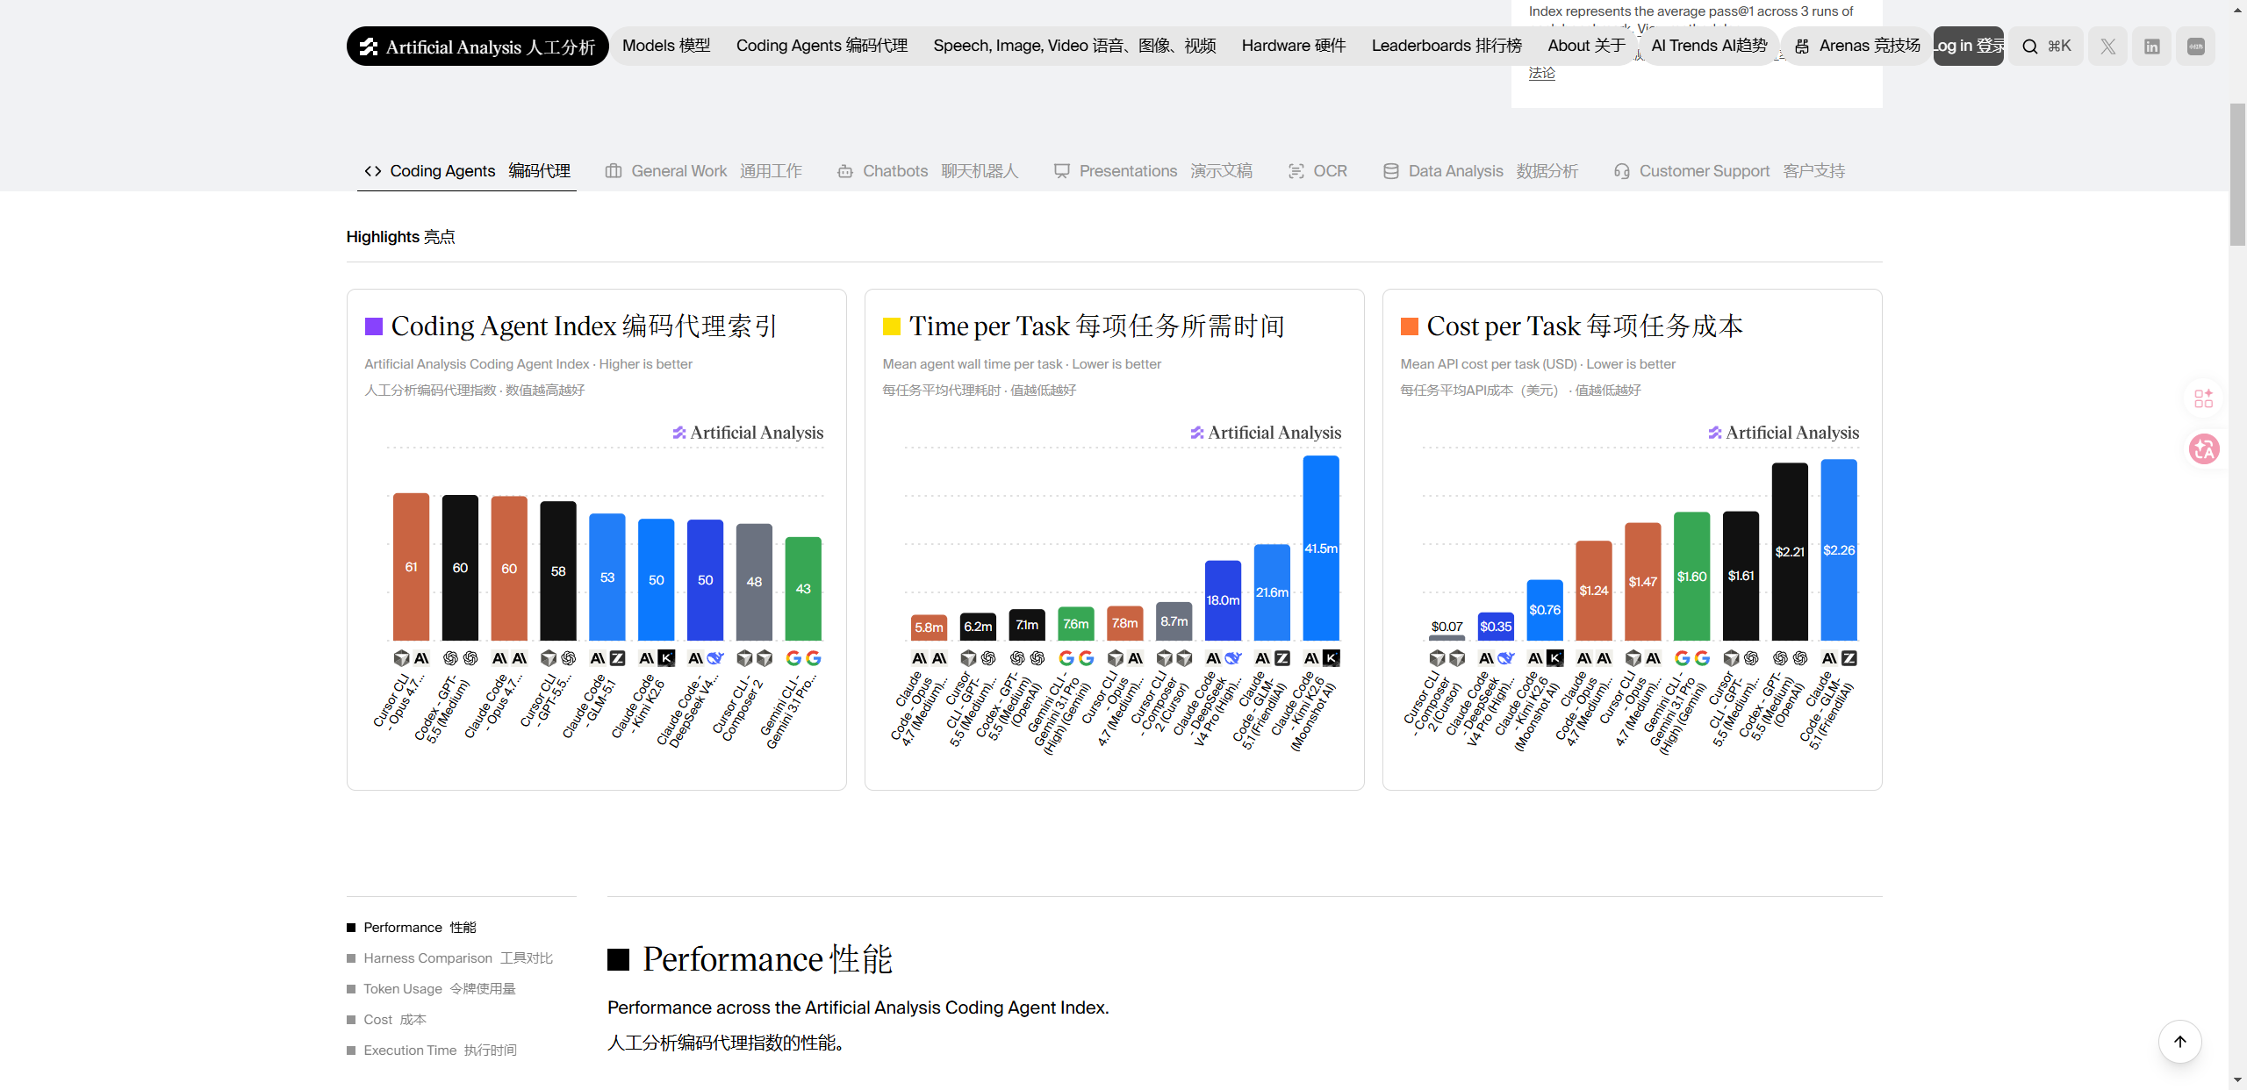
Task: Click the green $1.60 bar
Action: click(x=1692, y=577)
